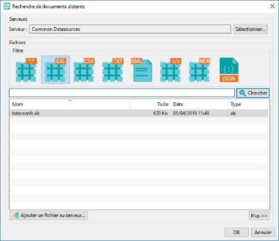Pick the XML document filter icon
This screenshot has width=279, height=241.
tap(141, 70)
